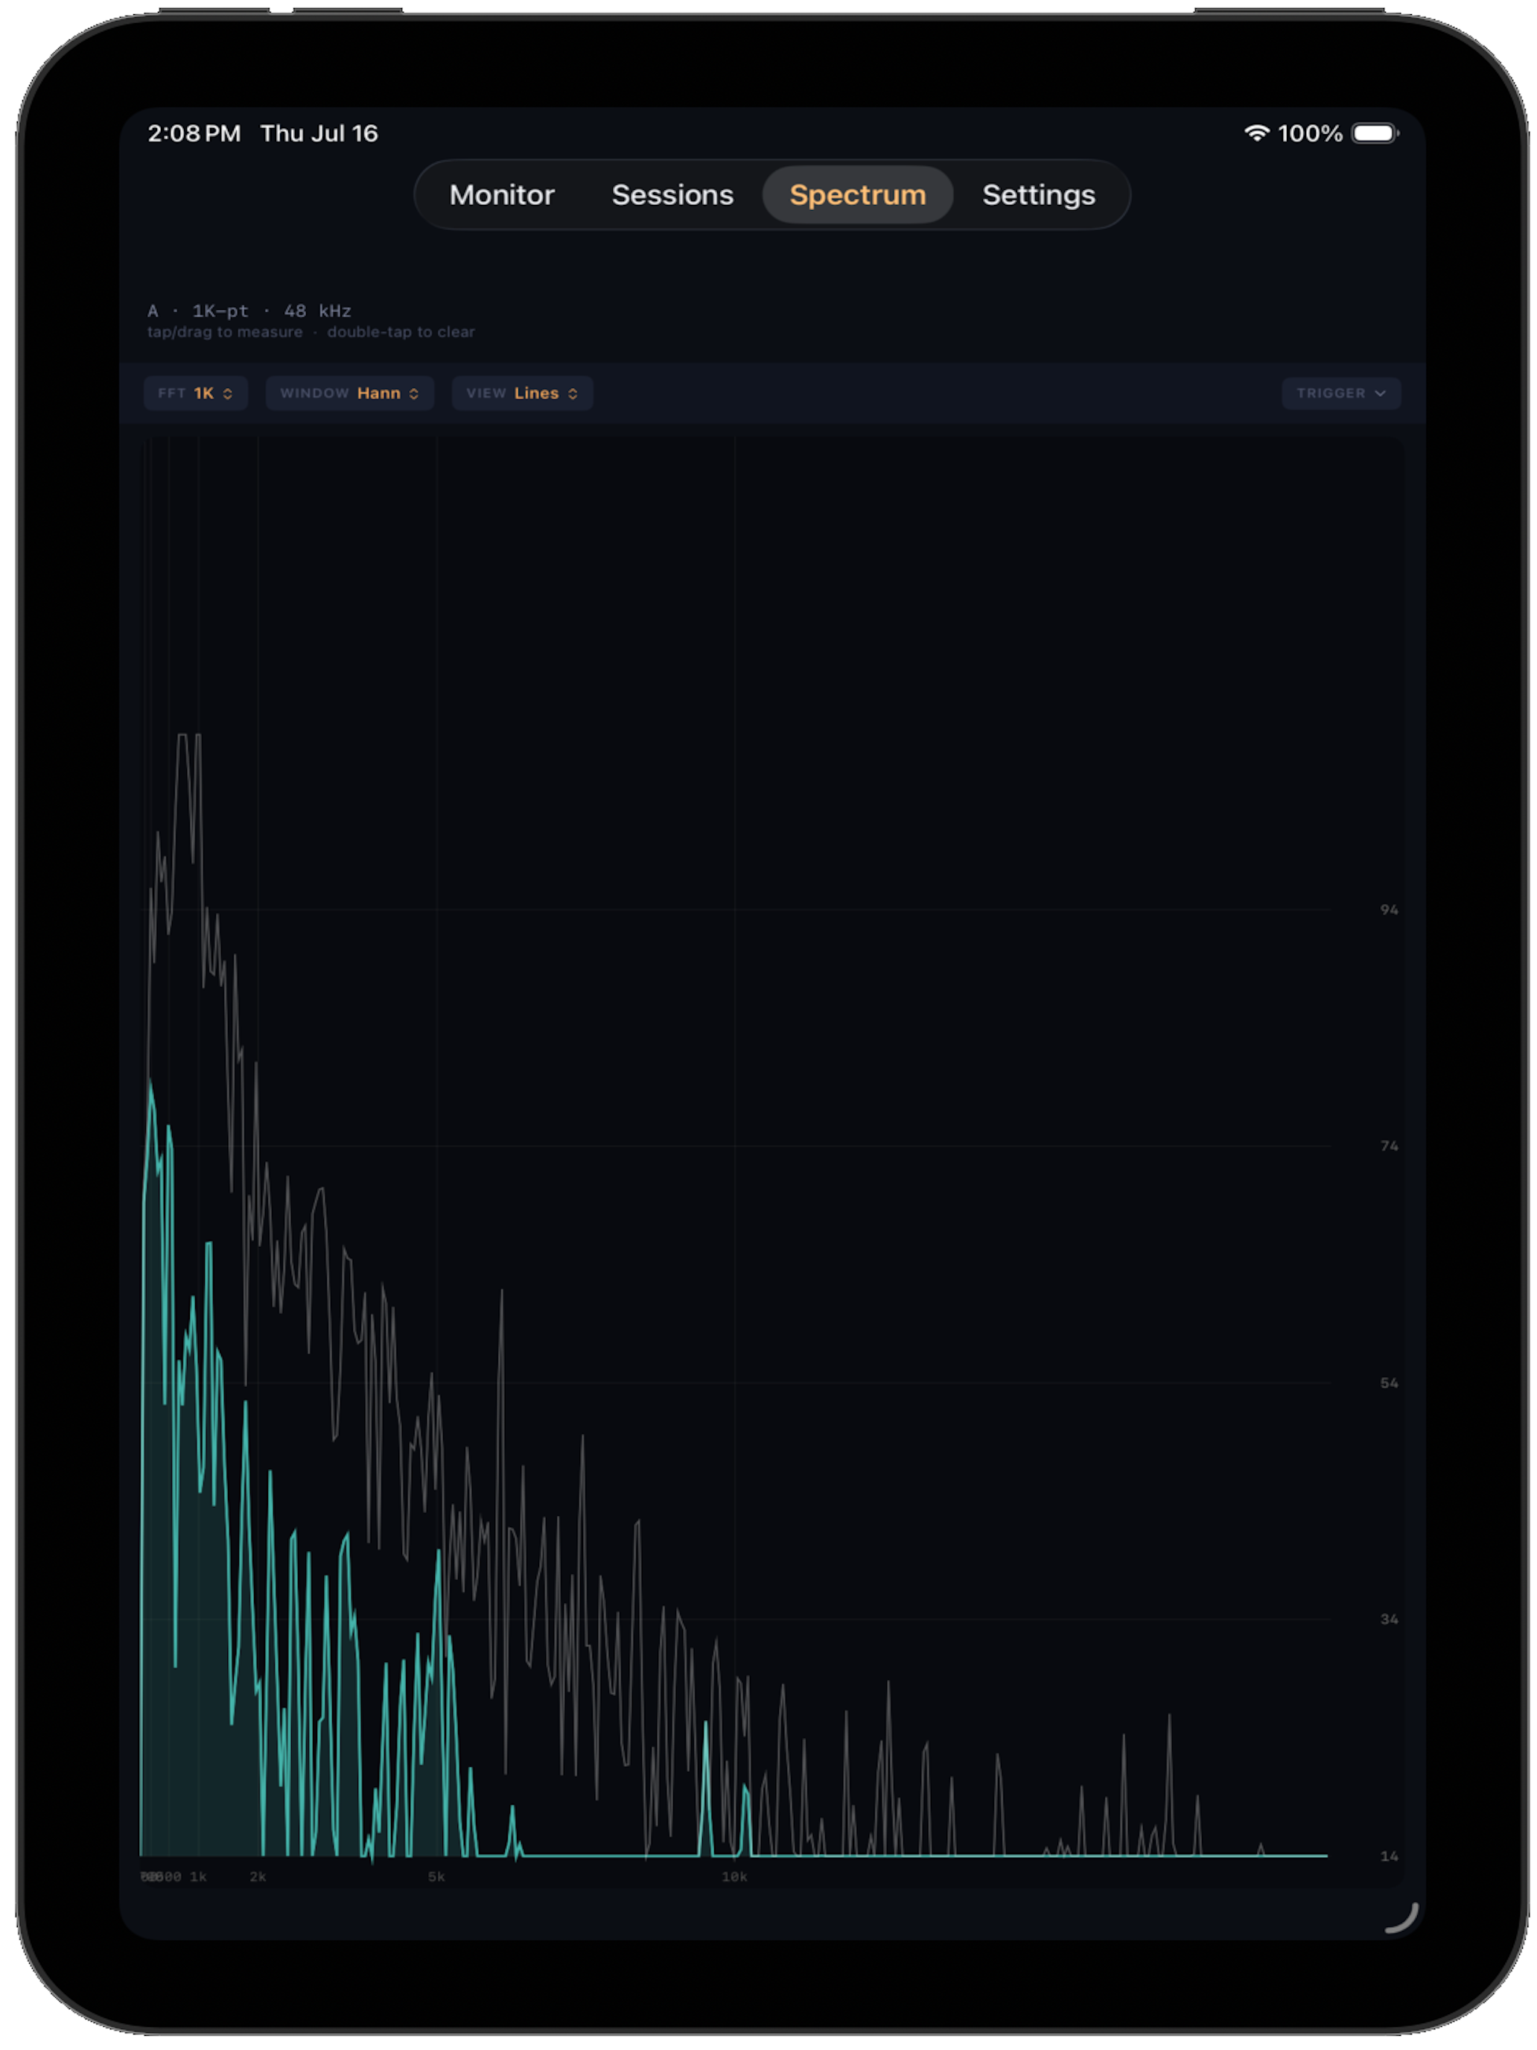Tap the 10k frequency axis label
The width and height of the screenshot is (1537, 2050).
click(x=734, y=1876)
